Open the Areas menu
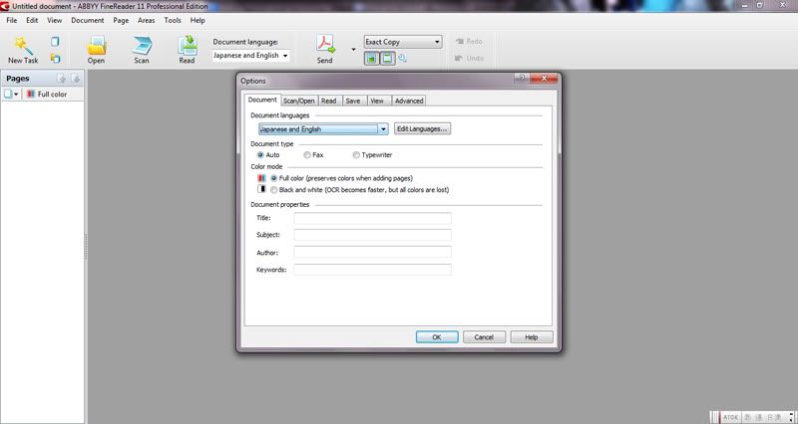The width and height of the screenshot is (798, 424). pos(146,20)
